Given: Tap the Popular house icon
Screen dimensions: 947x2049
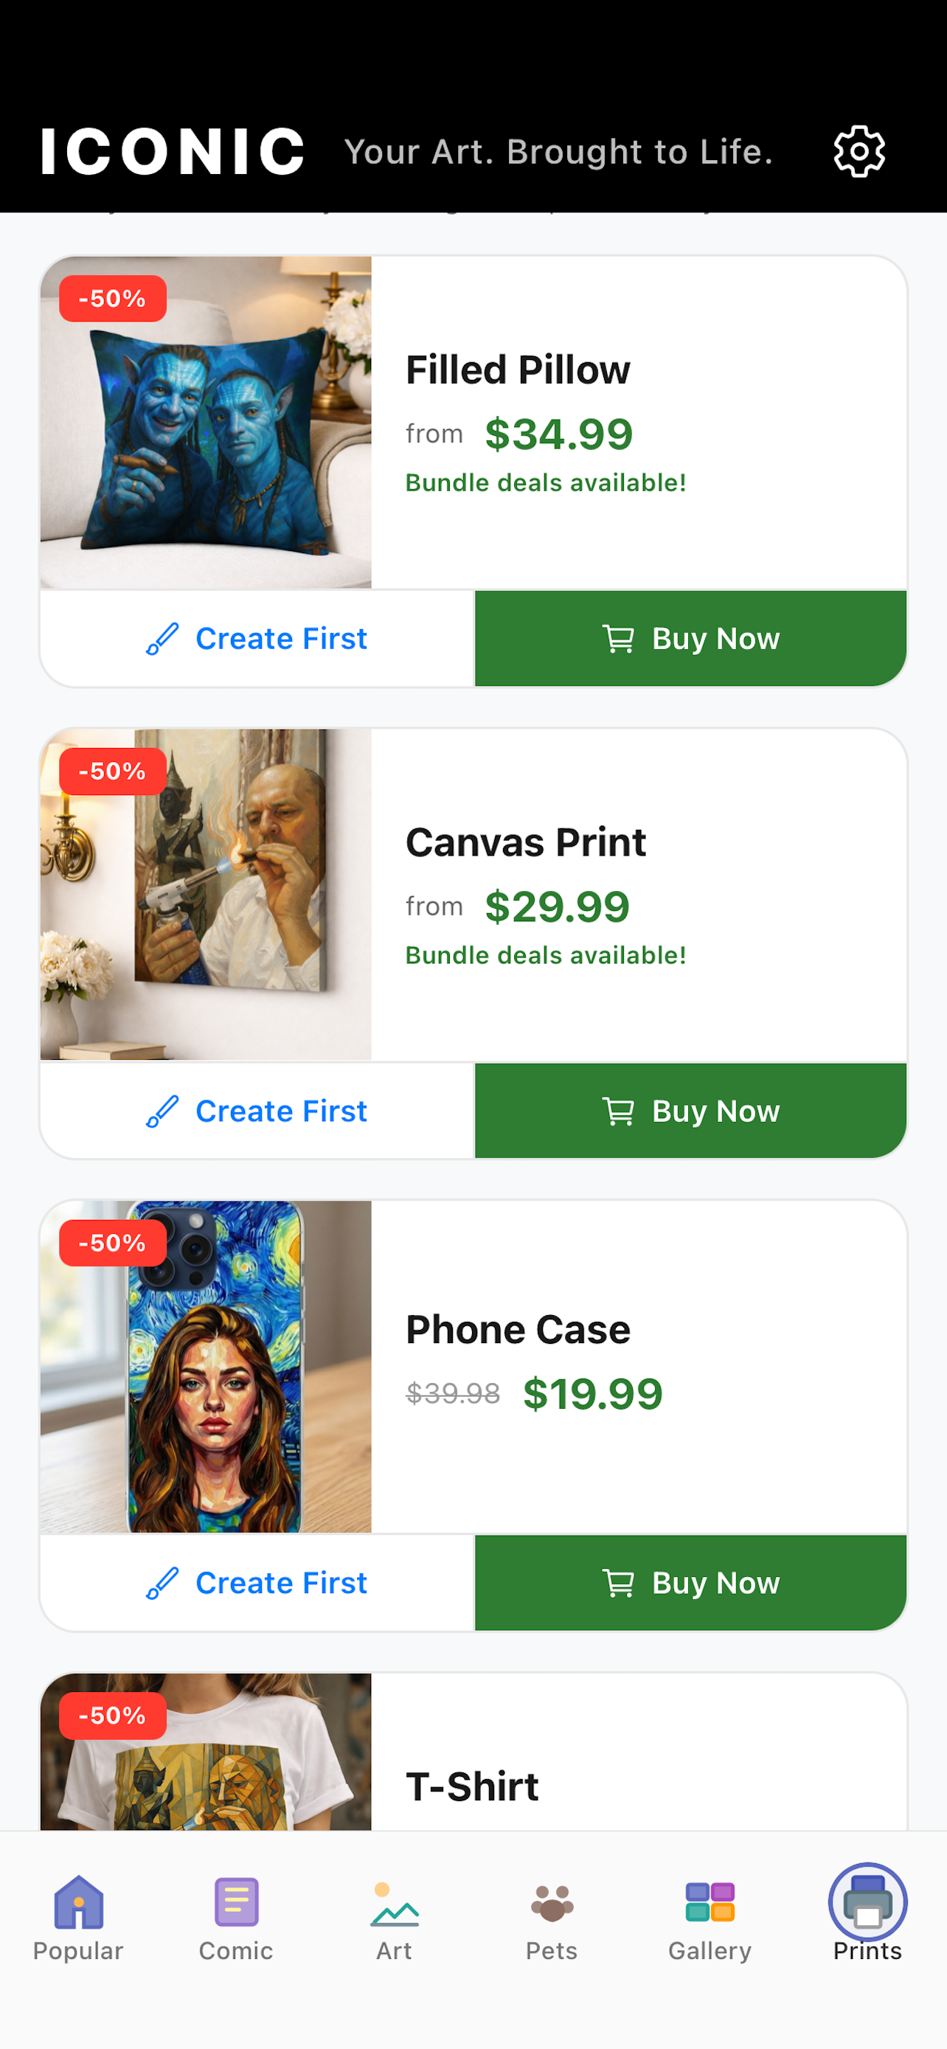Looking at the screenshot, I should pos(78,1901).
